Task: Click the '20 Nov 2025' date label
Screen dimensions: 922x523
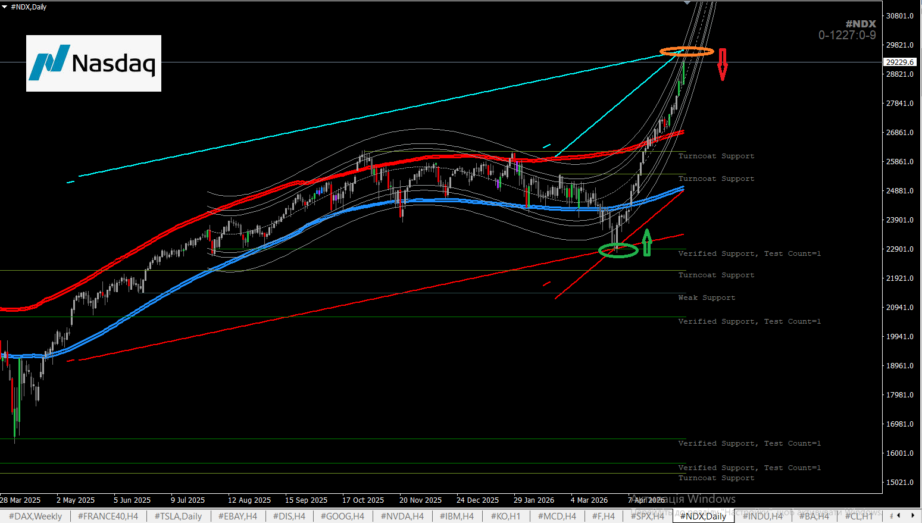Action: tap(420, 500)
